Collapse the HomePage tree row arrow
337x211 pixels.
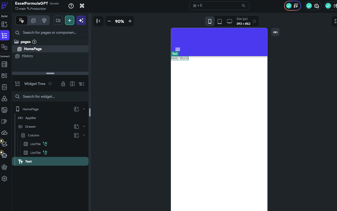click(x=84, y=109)
